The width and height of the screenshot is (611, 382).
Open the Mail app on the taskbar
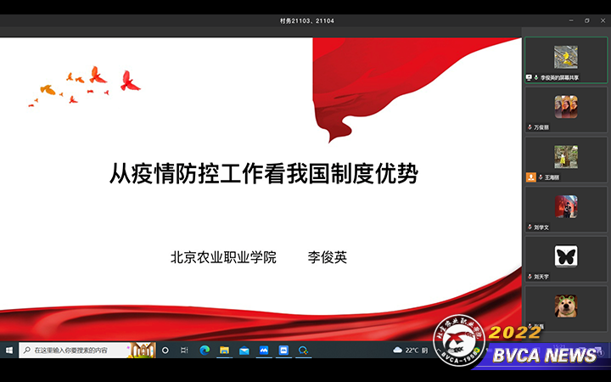pos(244,350)
